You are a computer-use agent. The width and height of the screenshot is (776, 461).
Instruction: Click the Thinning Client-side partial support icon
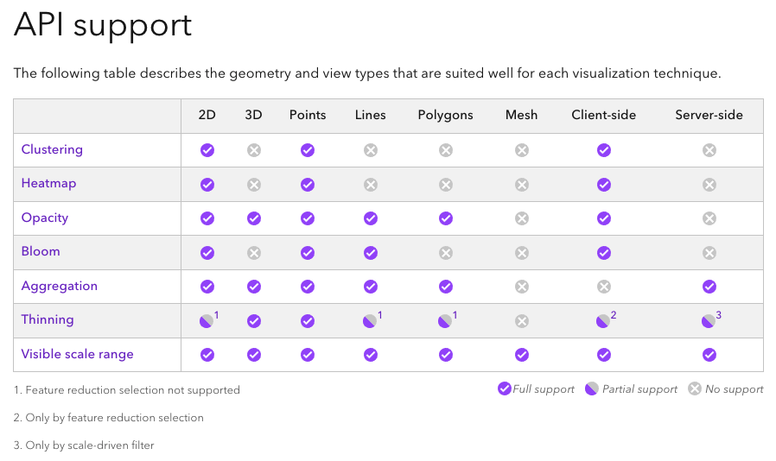tap(603, 321)
